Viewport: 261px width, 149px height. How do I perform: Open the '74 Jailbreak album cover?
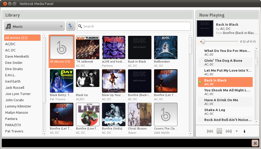point(88,48)
